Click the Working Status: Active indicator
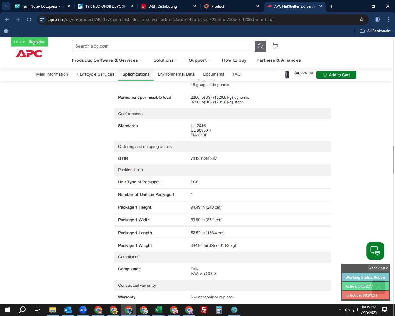The width and height of the screenshot is (395, 316). click(x=365, y=277)
